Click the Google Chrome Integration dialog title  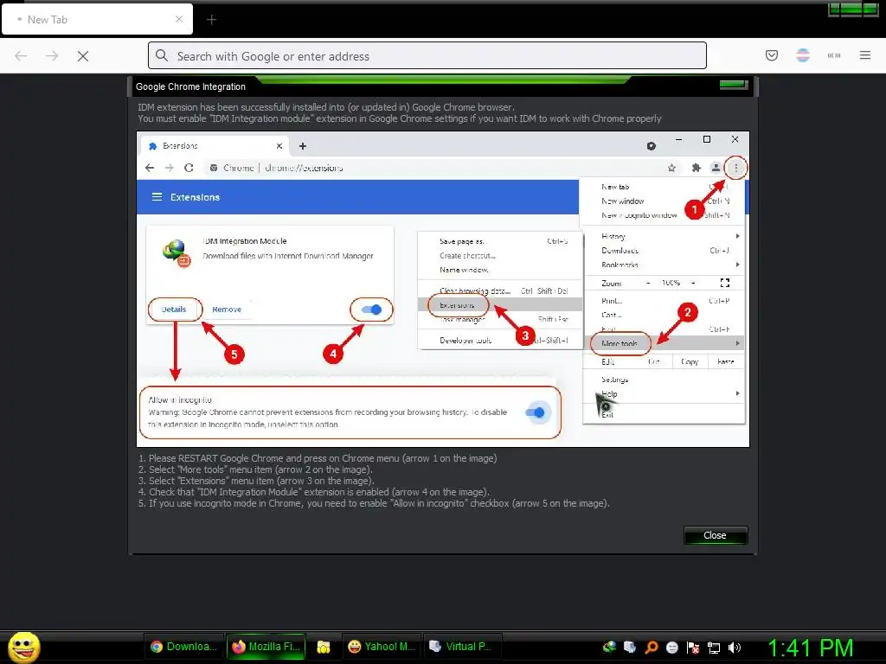point(190,86)
